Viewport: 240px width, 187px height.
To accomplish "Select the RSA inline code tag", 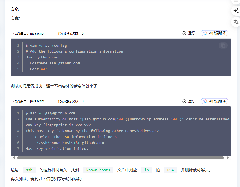I will click(170, 170).
